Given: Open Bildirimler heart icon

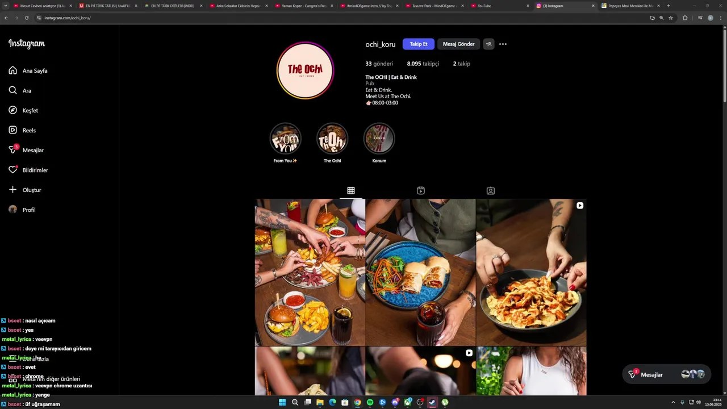Looking at the screenshot, I should point(12,170).
